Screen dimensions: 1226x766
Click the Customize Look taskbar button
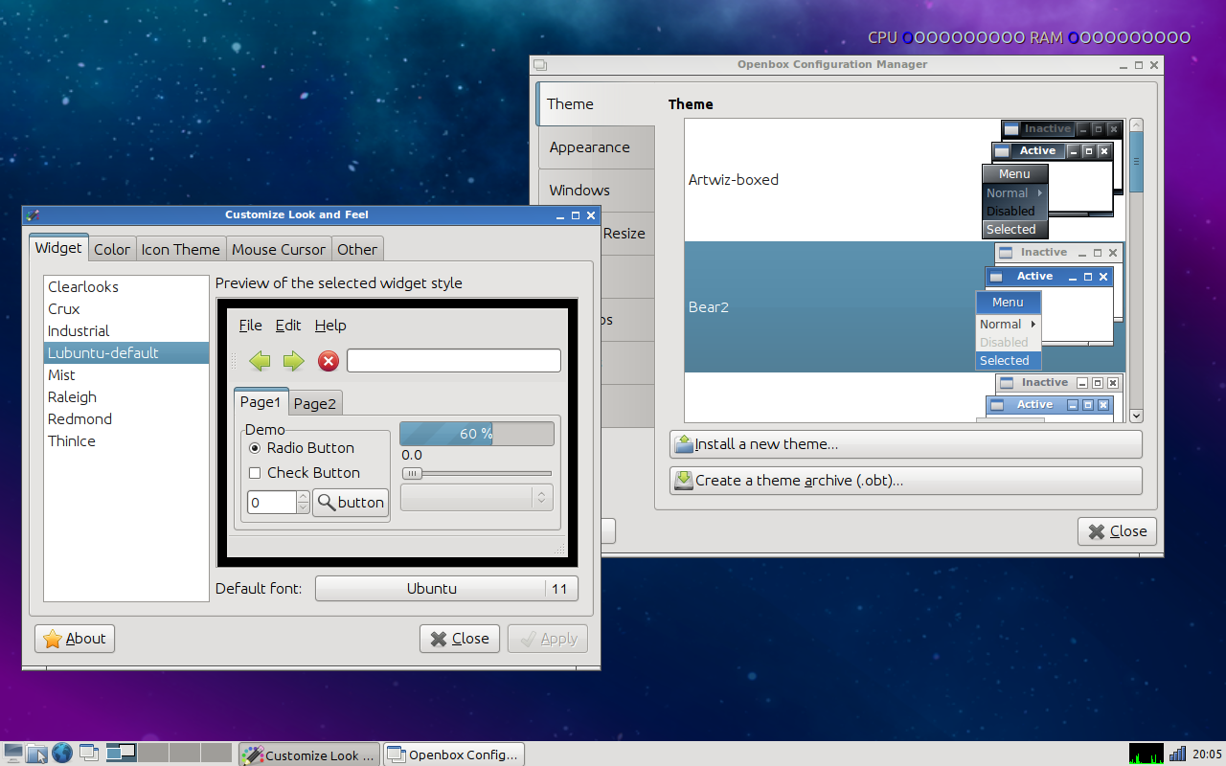[309, 755]
